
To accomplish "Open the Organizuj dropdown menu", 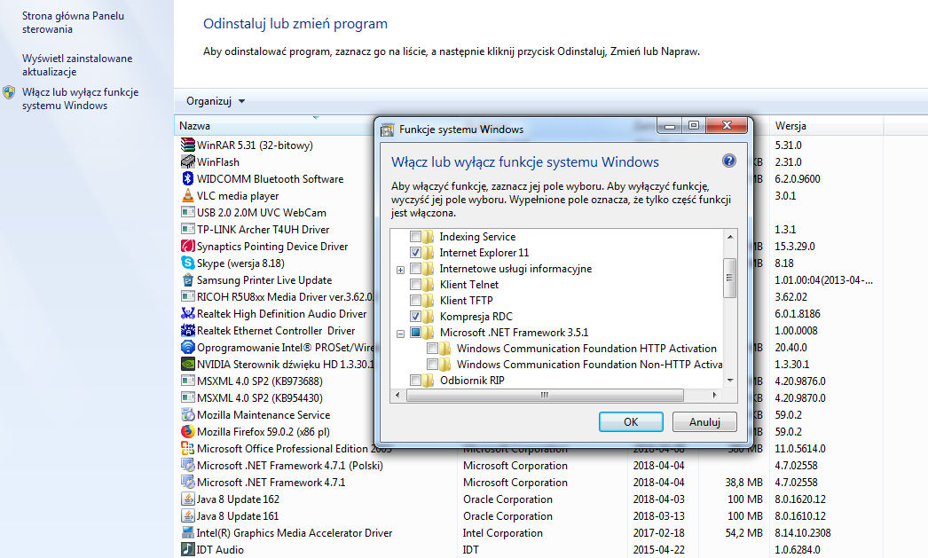I will 216,101.
